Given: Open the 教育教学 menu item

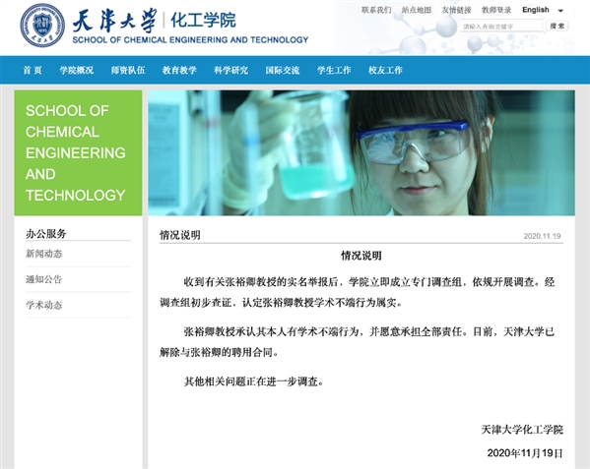Looking at the screenshot, I should pos(179,70).
